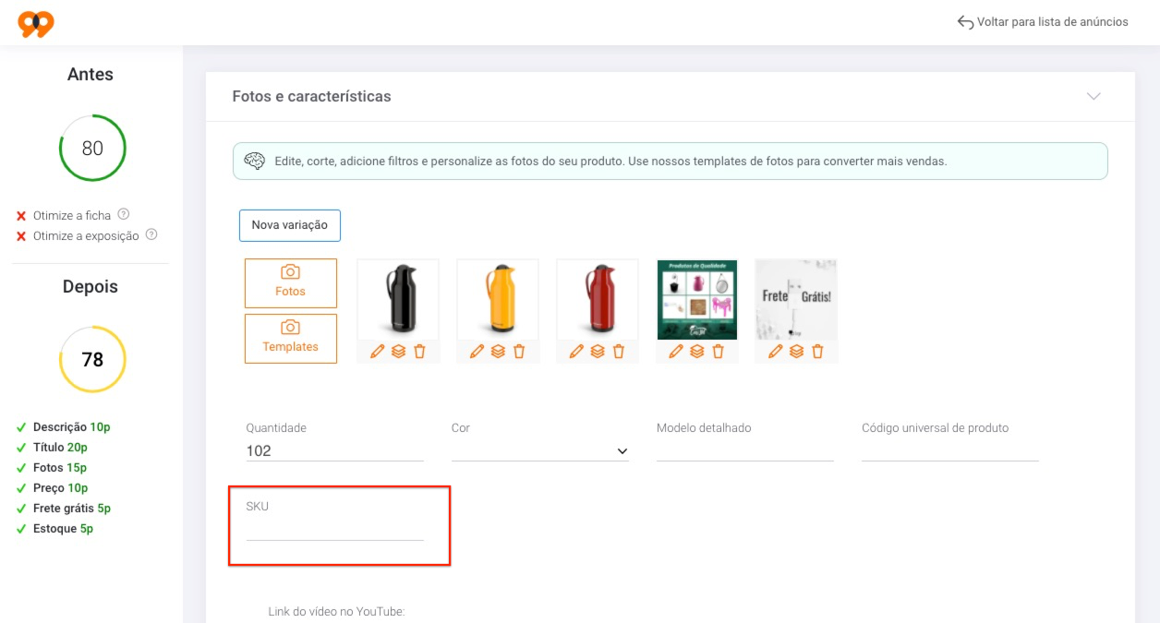The height and width of the screenshot is (623, 1160).
Task: Click help icon beside Otimize a exposição
Action: (151, 234)
